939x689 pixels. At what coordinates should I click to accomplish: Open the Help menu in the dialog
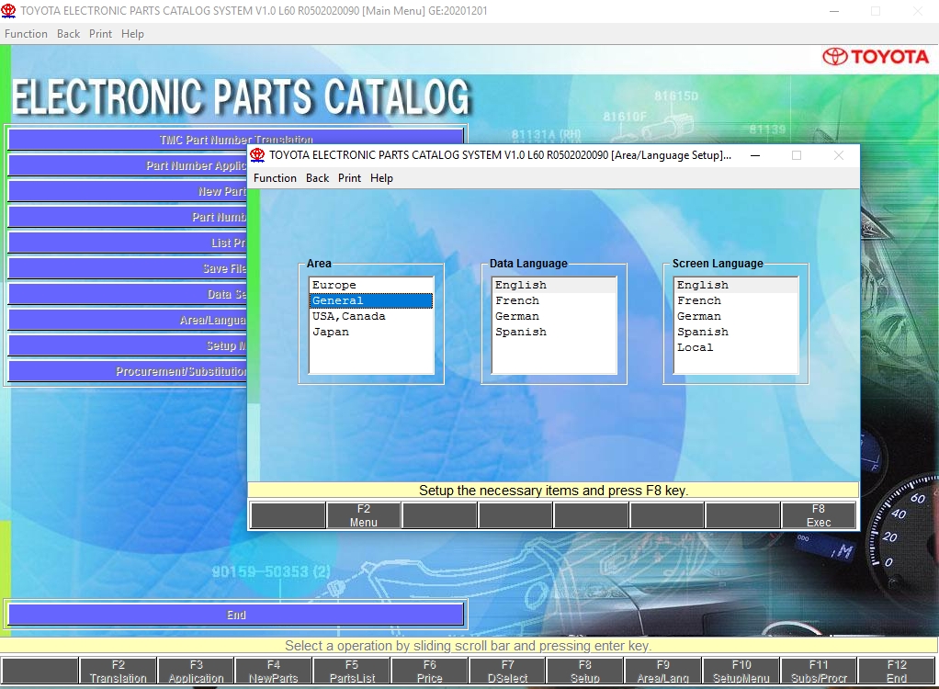point(381,178)
